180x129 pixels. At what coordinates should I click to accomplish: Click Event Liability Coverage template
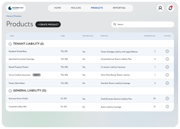(x=111, y=107)
